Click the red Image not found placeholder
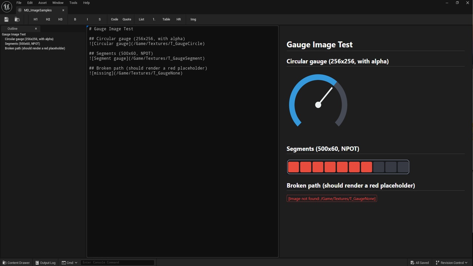Image resolution: width=473 pixels, height=266 pixels. pos(332,199)
